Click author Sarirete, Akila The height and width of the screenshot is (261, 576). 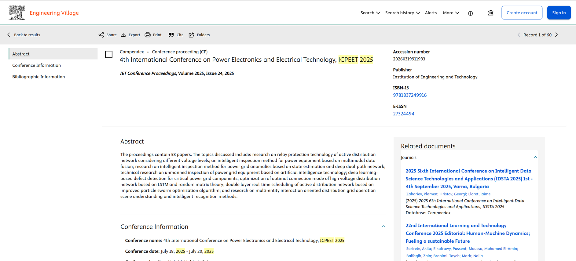[419, 249]
